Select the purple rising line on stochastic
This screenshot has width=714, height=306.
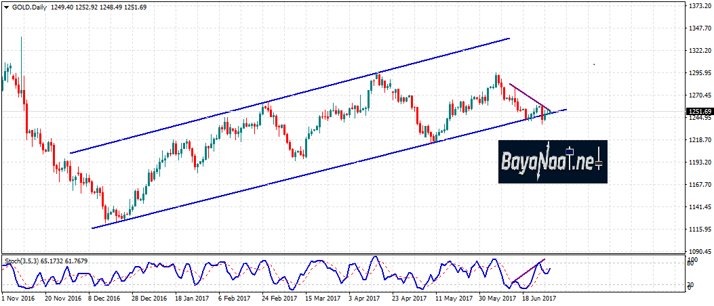tap(529, 271)
